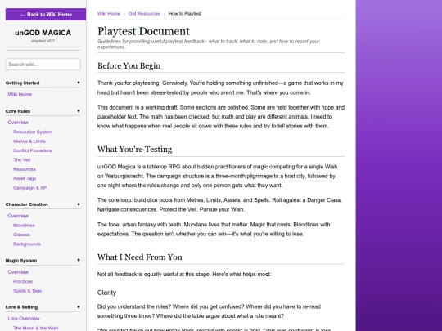Click the What I Need From You heading
This screenshot has height=331, width=442.
point(139,257)
